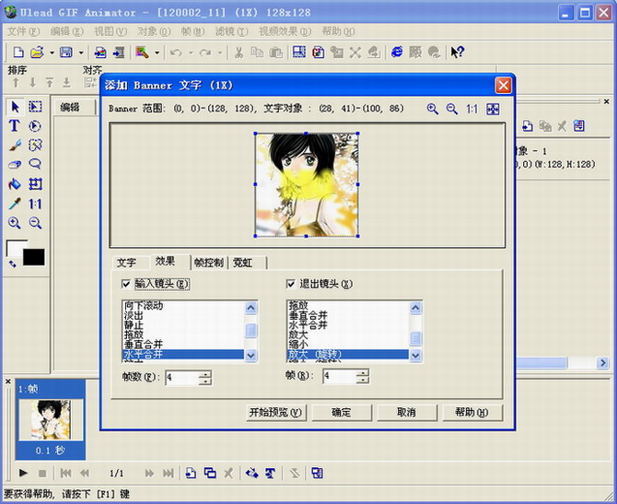This screenshot has height=504, width=617.
Task: Open dropdown arrow beside Save icon
Action: (81, 53)
